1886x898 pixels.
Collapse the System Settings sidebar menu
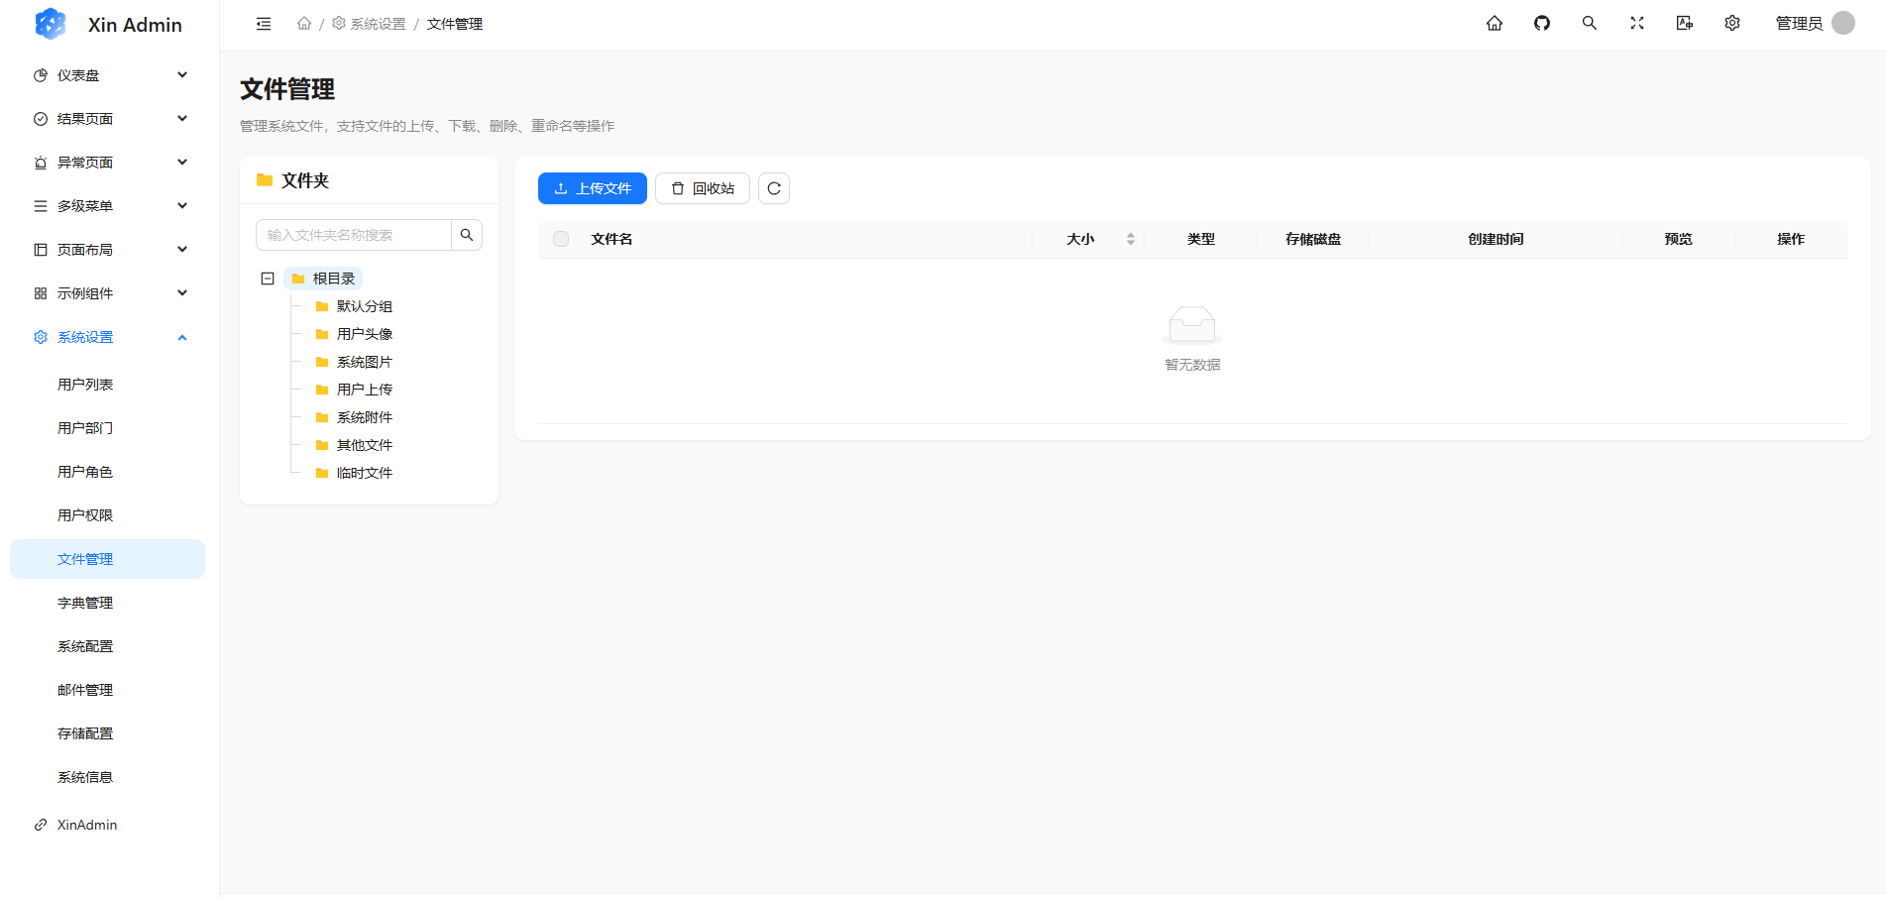pyautogui.click(x=109, y=337)
